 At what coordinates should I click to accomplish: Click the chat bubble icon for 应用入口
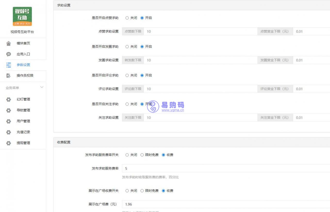(9, 54)
